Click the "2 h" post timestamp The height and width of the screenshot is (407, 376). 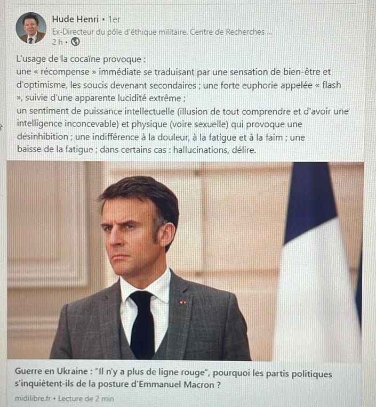(x=57, y=42)
